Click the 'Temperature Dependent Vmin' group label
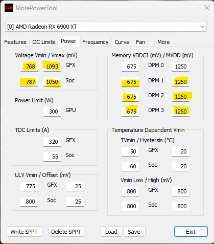 pos(148,130)
